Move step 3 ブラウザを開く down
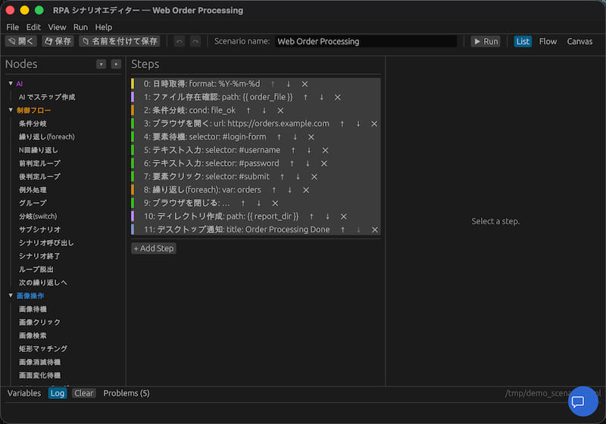The image size is (606, 424). pos(358,123)
